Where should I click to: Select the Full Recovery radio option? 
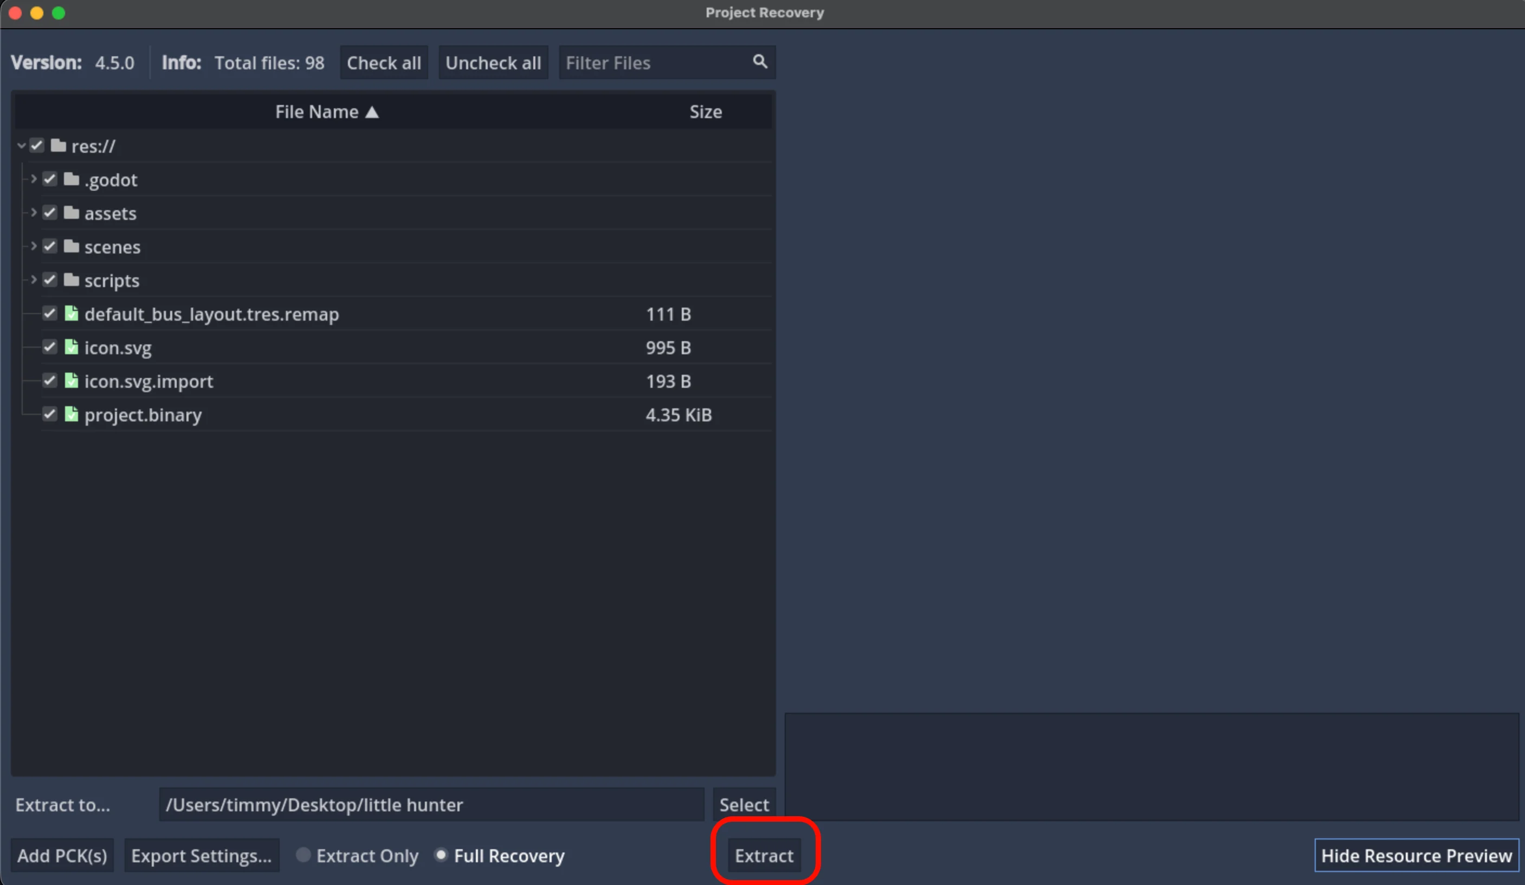point(441,855)
